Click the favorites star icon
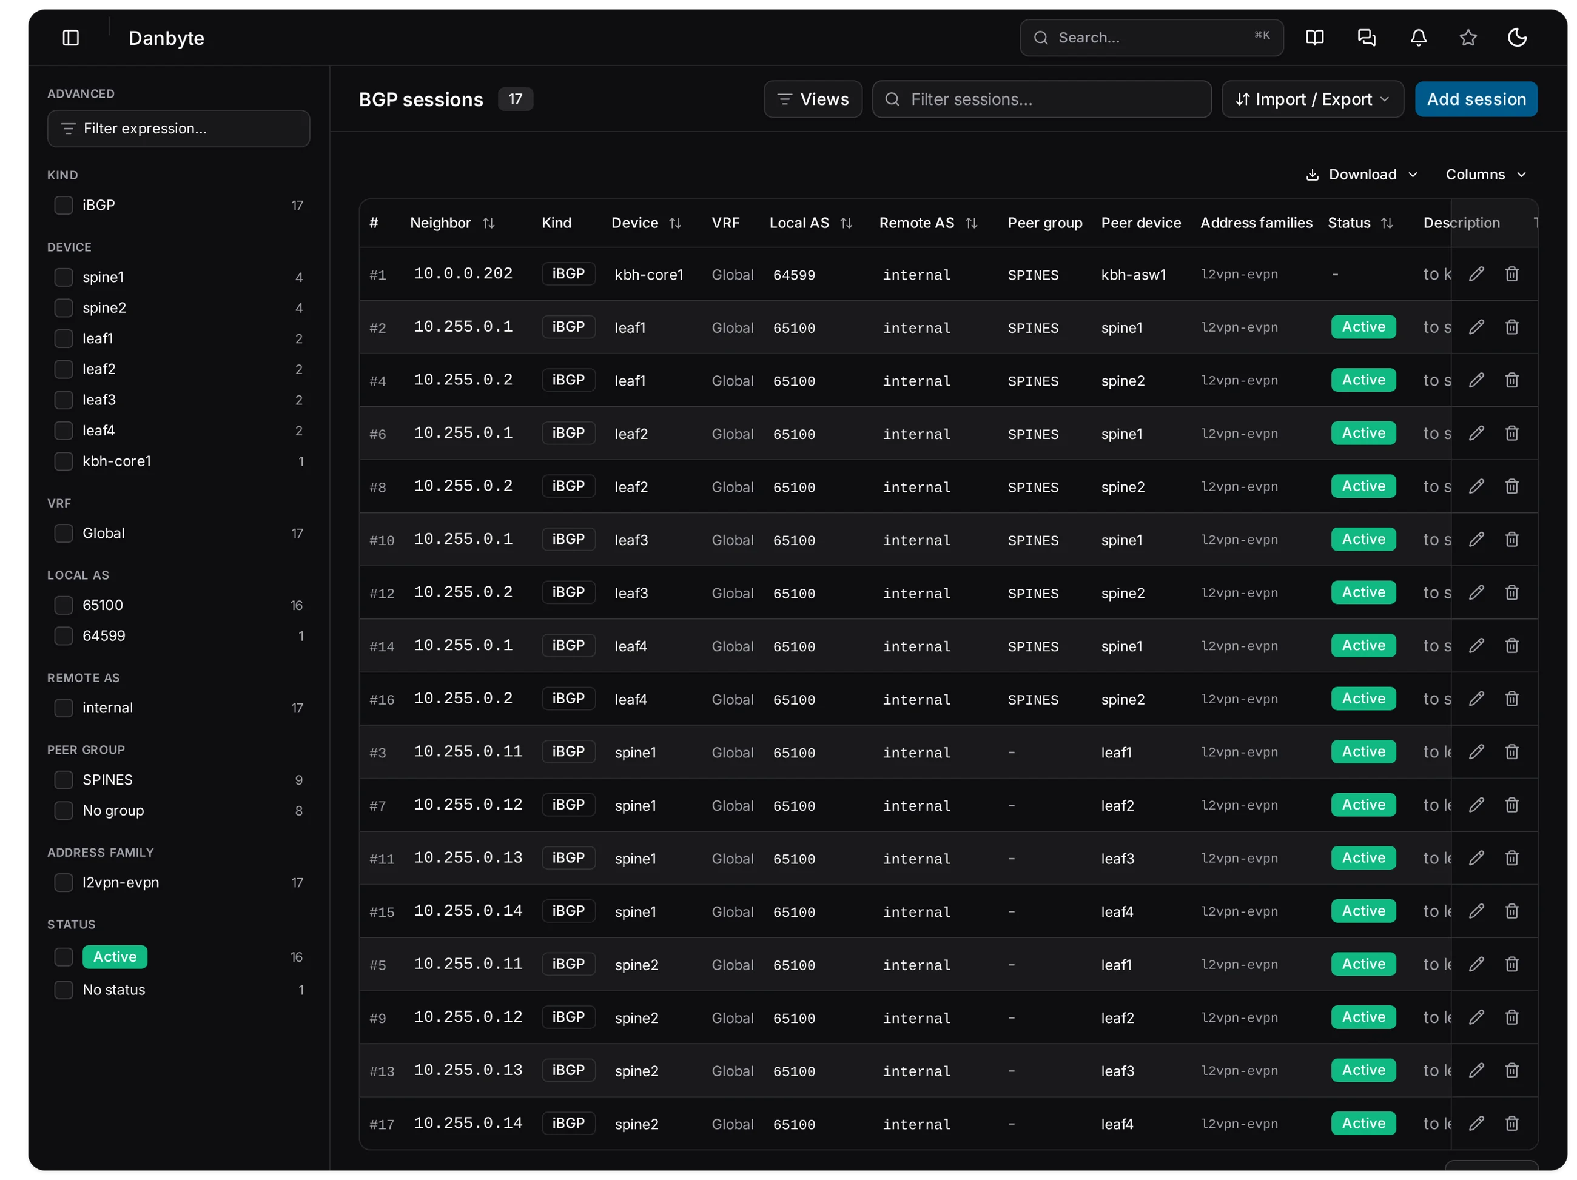This screenshot has width=1577, height=1180. click(1467, 38)
